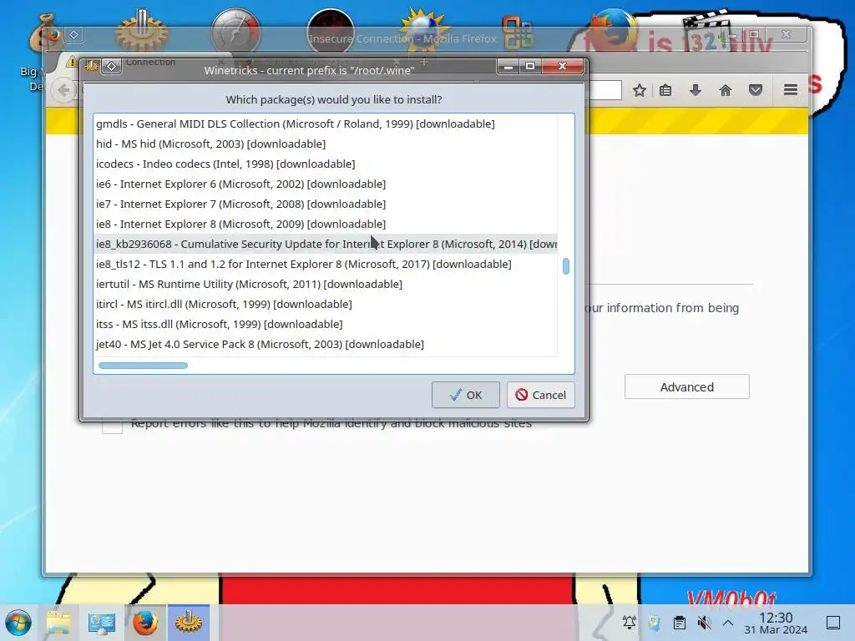This screenshot has height=641, width=855.
Task: Minimize the Winetricks window
Action: pyautogui.click(x=508, y=67)
